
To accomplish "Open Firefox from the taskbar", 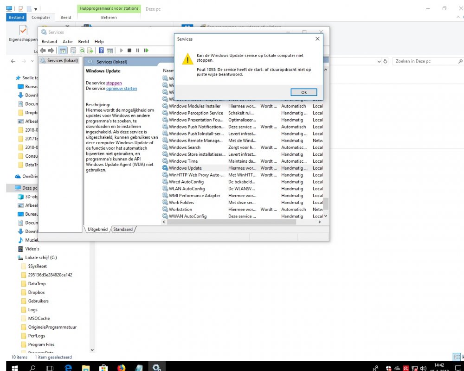I will tap(121, 367).
